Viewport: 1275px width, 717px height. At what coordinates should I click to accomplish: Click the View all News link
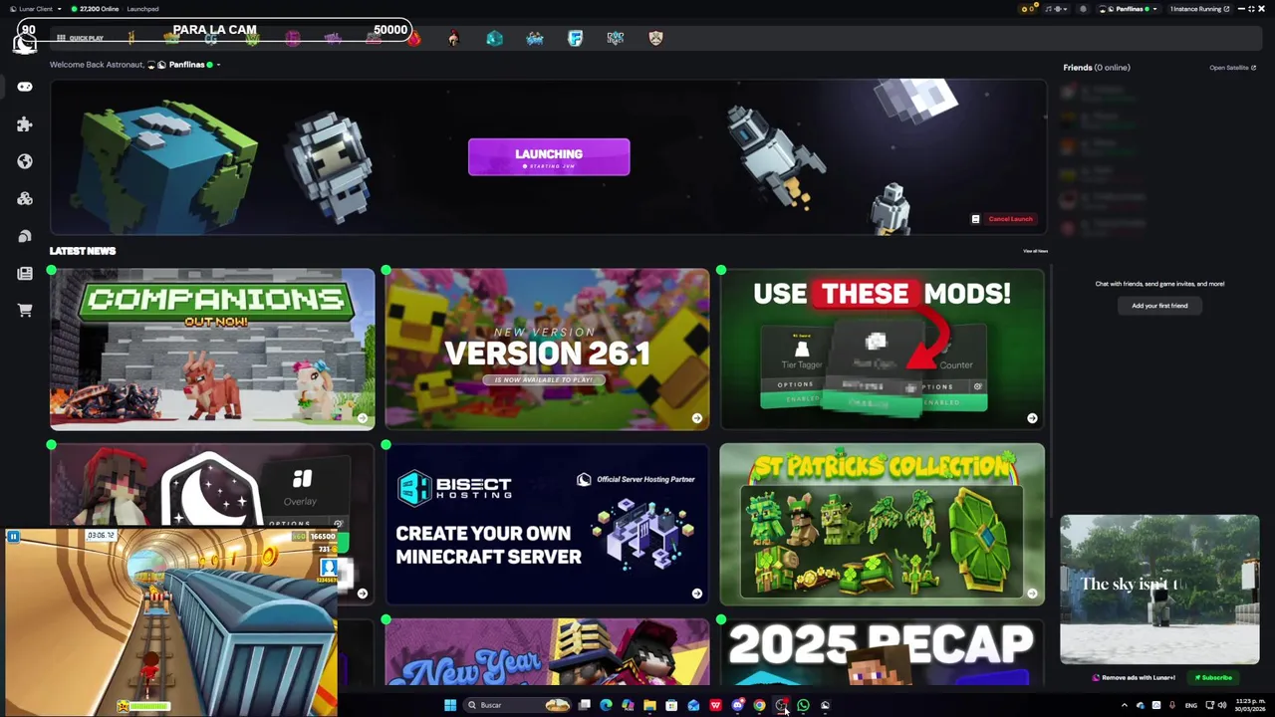(1035, 251)
